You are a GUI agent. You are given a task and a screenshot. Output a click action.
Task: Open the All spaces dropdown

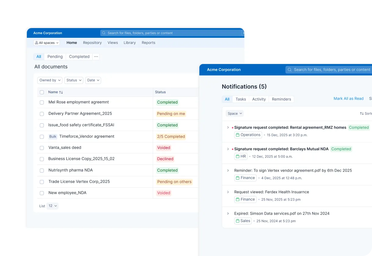[46, 43]
